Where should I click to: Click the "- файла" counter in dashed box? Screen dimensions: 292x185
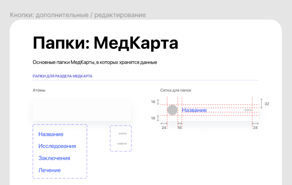(122, 133)
